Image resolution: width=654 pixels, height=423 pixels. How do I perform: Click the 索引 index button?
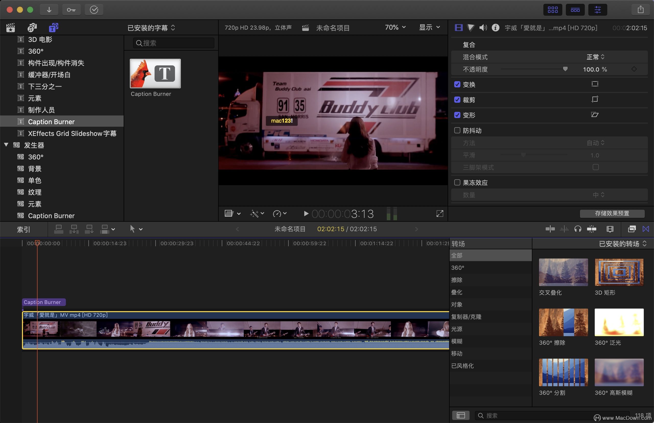pos(23,229)
